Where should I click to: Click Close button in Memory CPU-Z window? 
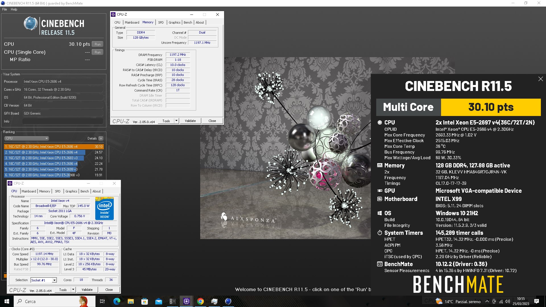[x=212, y=121]
